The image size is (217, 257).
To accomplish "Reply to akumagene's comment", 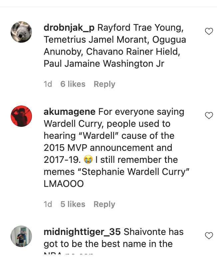I will 105,204.
